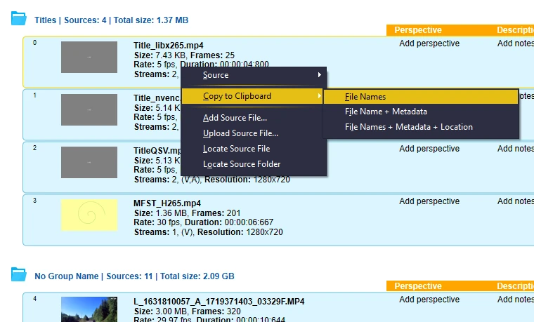Click Add notes for TitleQSV row
This screenshot has width=534, height=322.
(x=515, y=149)
